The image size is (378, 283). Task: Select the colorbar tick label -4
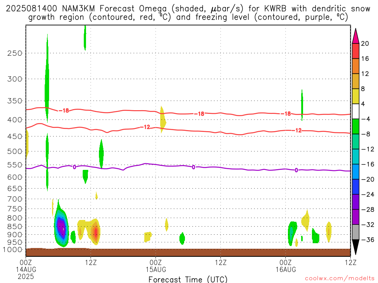[366, 119]
